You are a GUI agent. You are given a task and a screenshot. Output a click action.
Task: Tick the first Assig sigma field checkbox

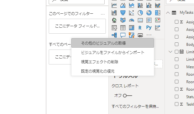(x=177, y=22)
